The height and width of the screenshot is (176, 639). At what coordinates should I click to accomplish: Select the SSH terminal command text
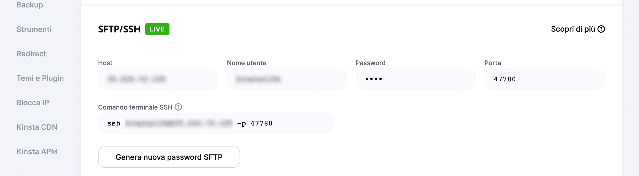point(216,123)
